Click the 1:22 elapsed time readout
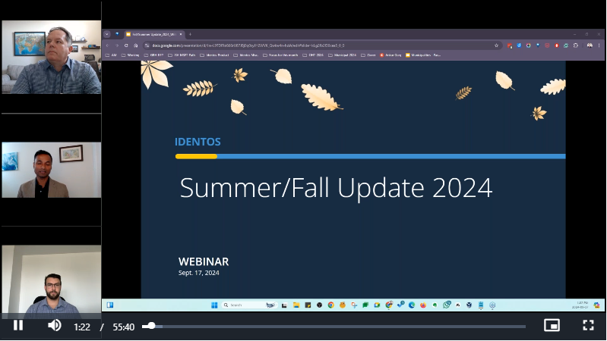The width and height of the screenshot is (607, 341). coord(82,327)
